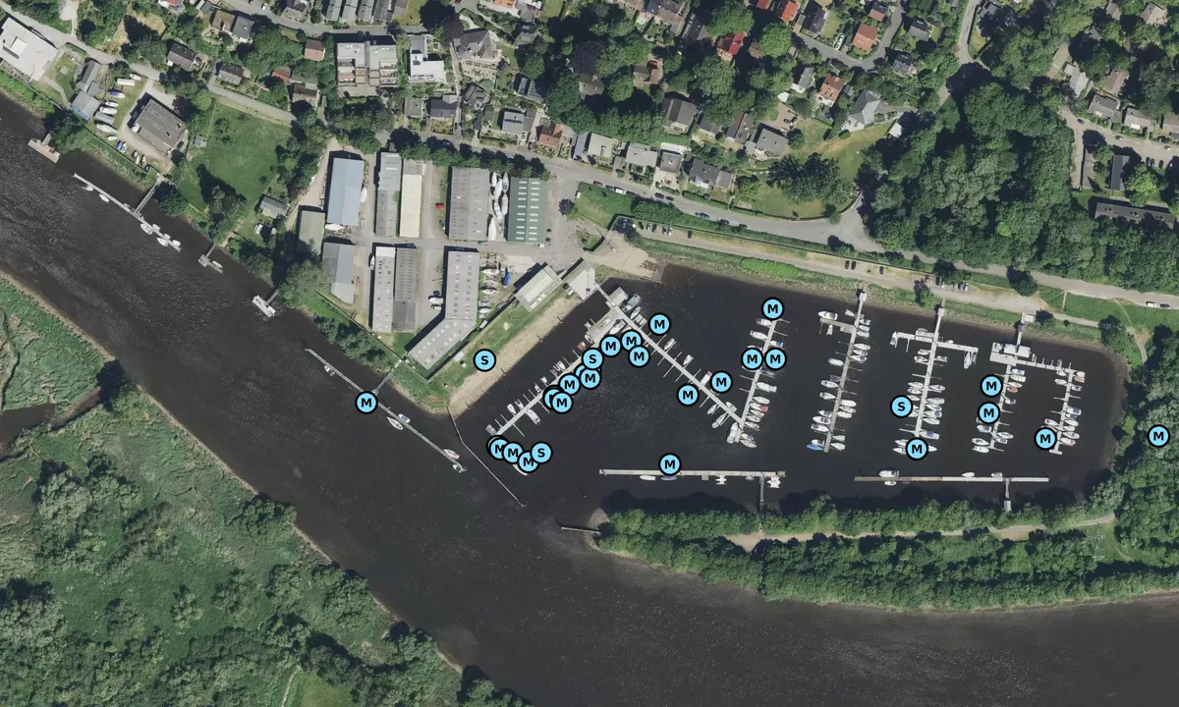Click the S marker in open water left of the fifth pier

pyautogui.click(x=901, y=406)
